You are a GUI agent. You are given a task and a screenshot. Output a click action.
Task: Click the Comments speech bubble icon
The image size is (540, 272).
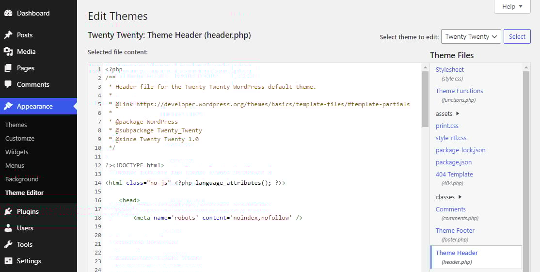pyautogui.click(x=8, y=84)
